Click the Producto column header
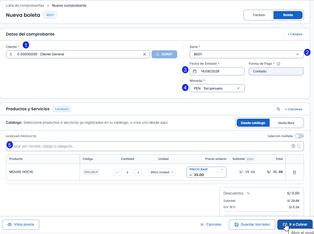 16,159
